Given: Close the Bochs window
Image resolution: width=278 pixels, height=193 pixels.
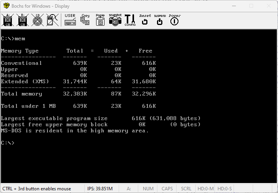Looking at the screenshot, I should pos(269,6).
